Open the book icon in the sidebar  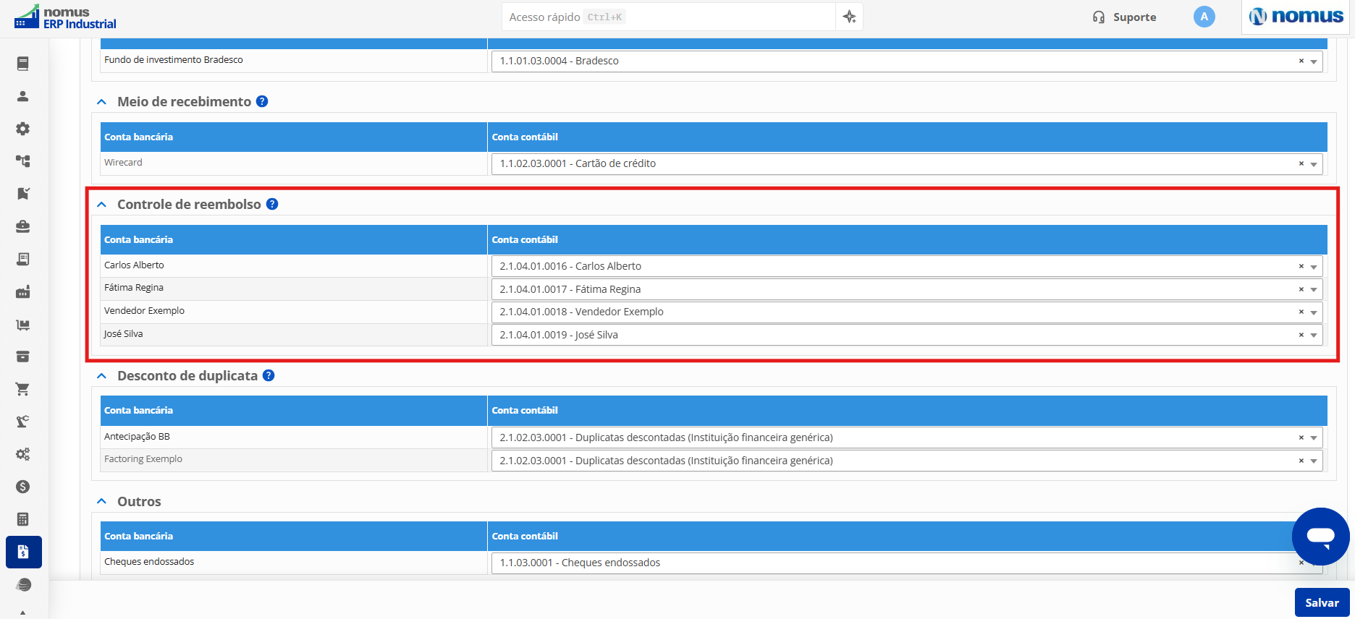pos(23,64)
